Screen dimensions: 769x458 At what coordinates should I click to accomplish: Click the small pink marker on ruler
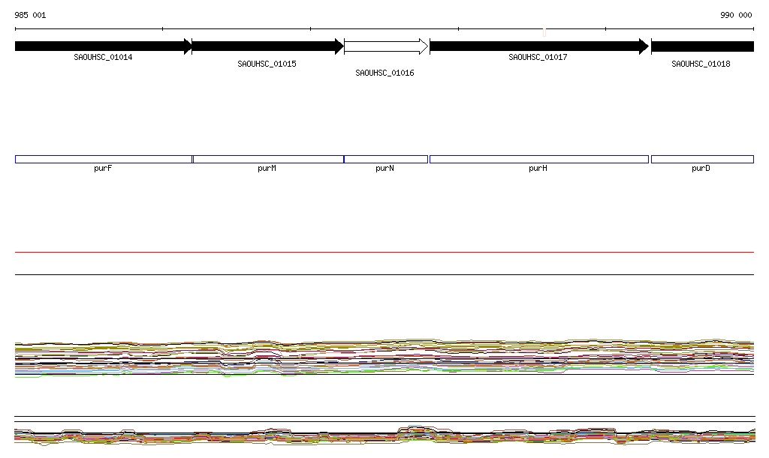pyautogui.click(x=544, y=32)
